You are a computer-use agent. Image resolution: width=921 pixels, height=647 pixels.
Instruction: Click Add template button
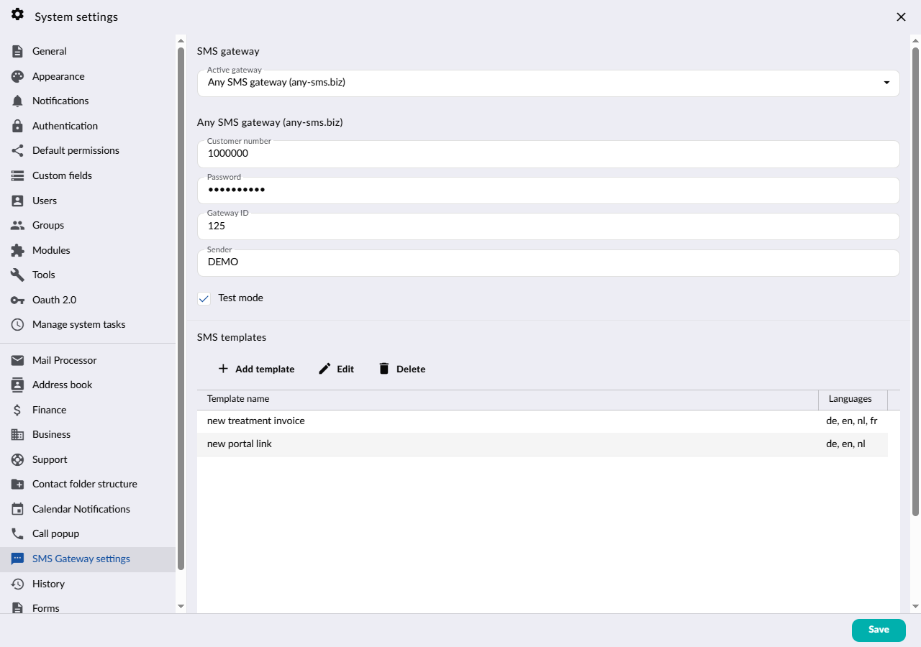click(x=255, y=369)
